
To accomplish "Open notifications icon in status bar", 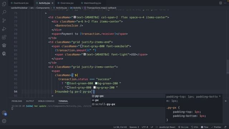I will pos(225,127).
